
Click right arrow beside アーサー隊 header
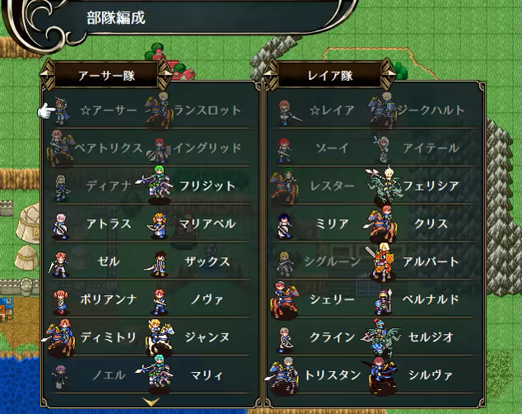tap(165, 74)
